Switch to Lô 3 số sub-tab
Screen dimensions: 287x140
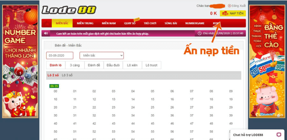(x=67, y=75)
